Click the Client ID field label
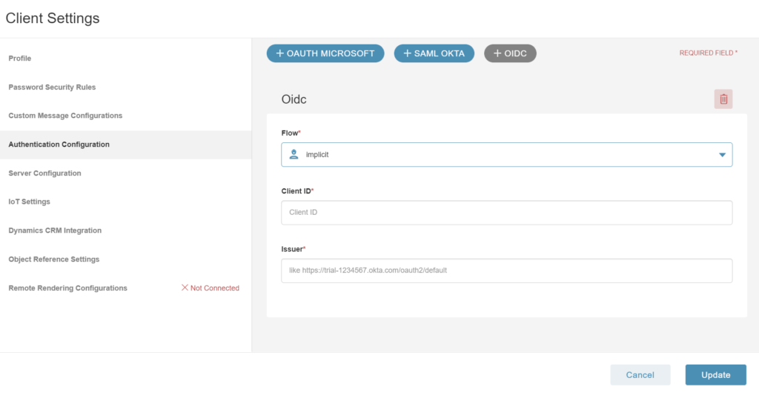759x401 pixels. coord(297,190)
